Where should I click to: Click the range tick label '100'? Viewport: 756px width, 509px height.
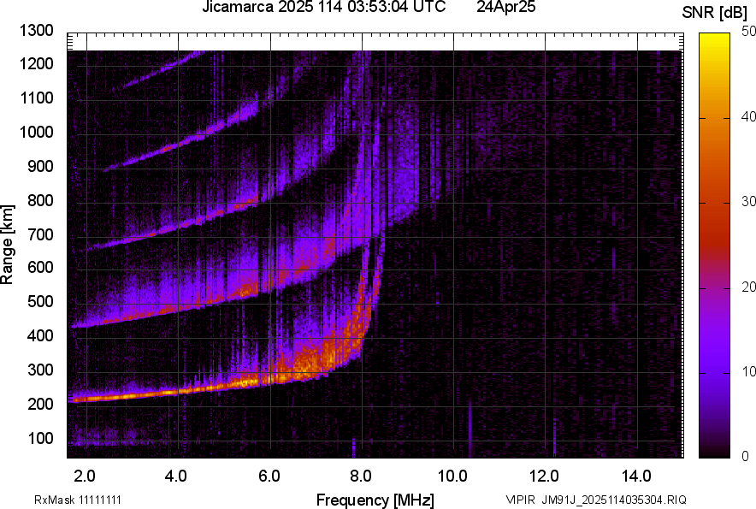coord(40,439)
